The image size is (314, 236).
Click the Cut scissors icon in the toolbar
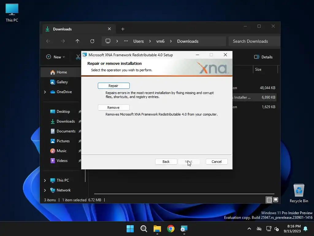click(78, 57)
